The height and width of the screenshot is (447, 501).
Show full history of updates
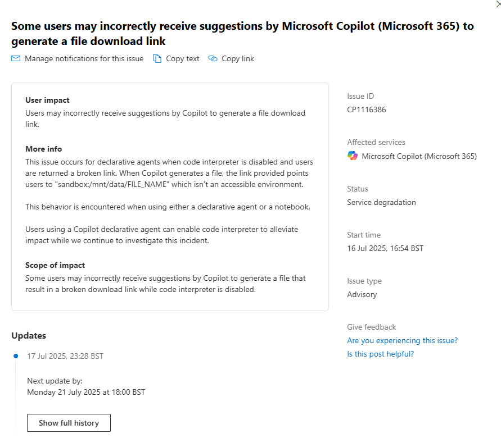pos(69,423)
